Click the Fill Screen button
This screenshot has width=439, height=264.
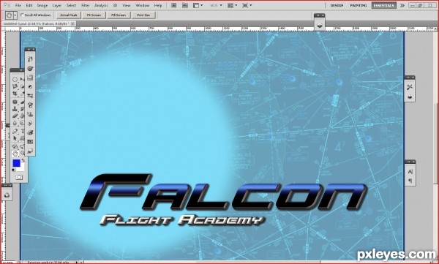[119, 15]
